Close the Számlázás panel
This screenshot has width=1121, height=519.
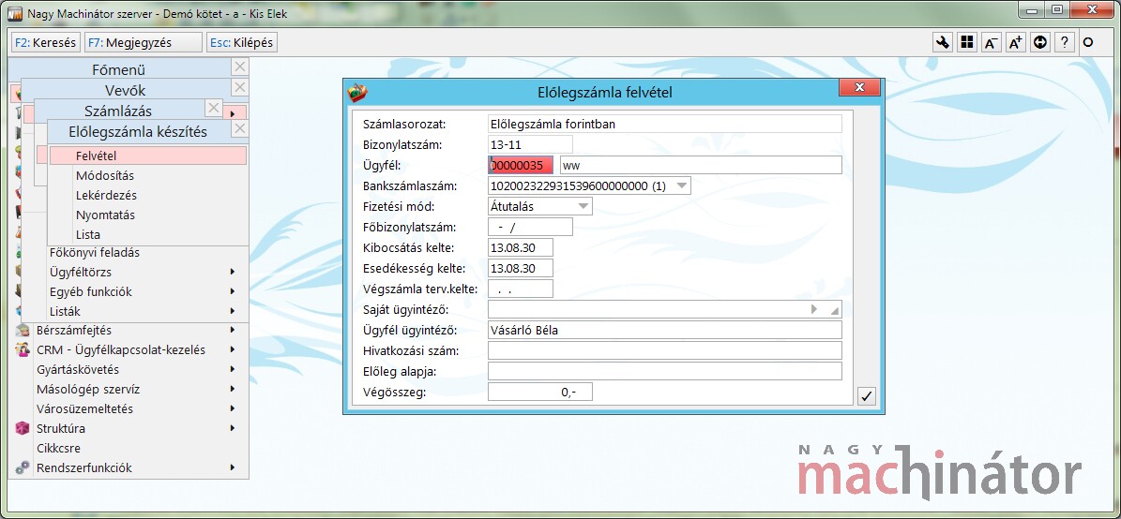click(x=213, y=108)
